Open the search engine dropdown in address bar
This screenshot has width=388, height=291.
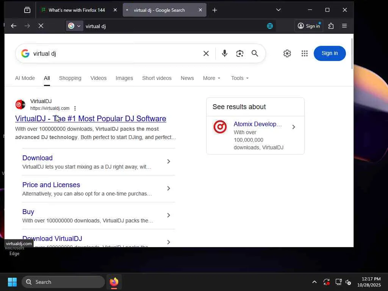pyautogui.click(x=75, y=26)
